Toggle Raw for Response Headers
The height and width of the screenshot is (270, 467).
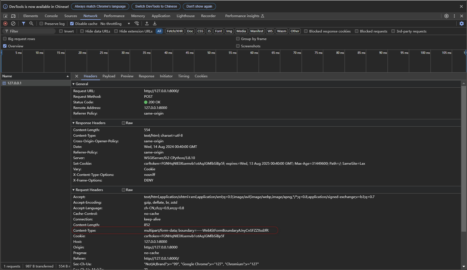click(124, 123)
